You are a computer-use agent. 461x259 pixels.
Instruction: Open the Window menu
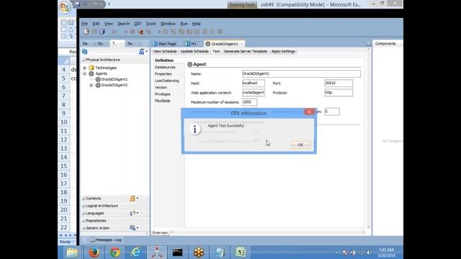tap(168, 24)
